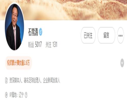Click the IP属地：辽宁 text
This screenshot has width=127, height=112.
pyautogui.click(x=17, y=95)
